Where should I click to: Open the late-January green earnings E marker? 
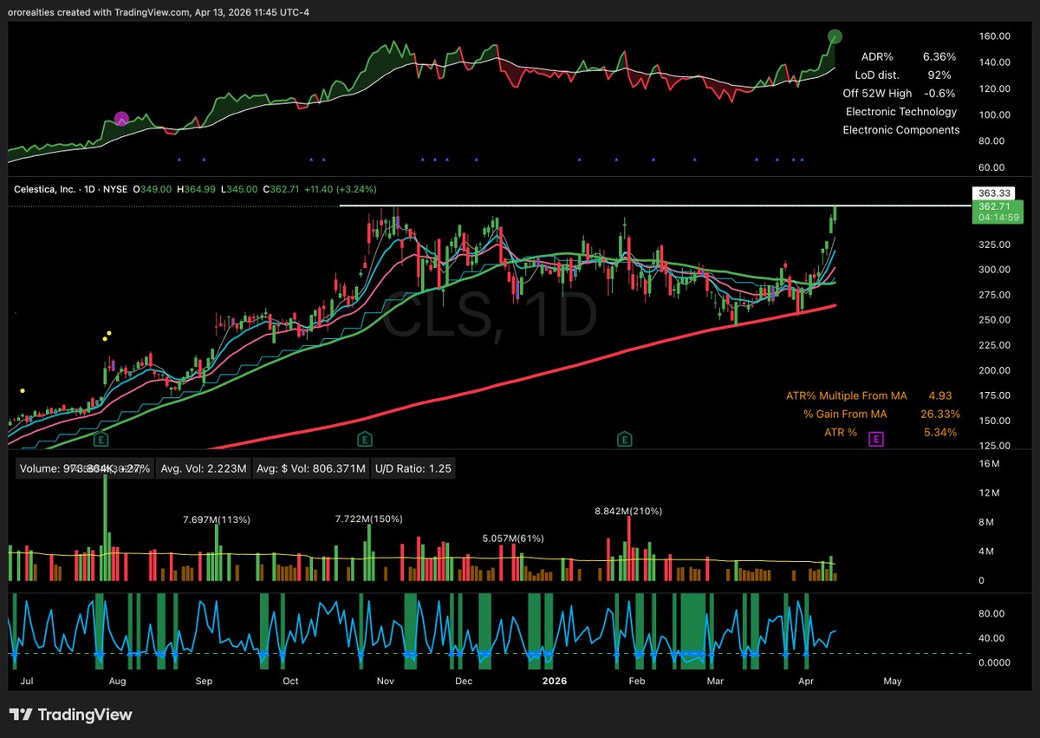tap(623, 439)
